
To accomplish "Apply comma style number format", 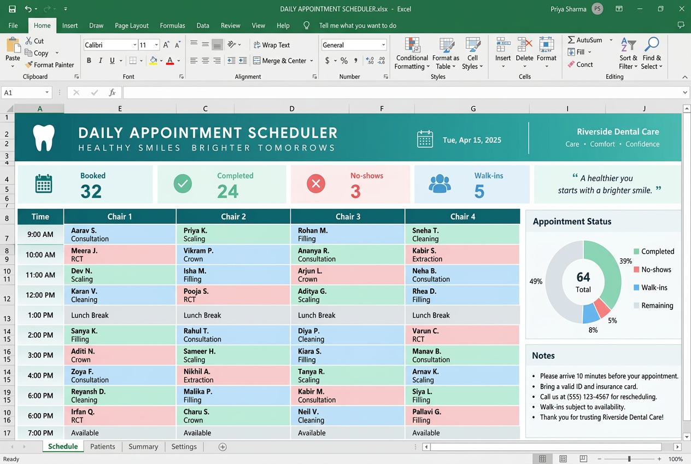I will (356, 61).
